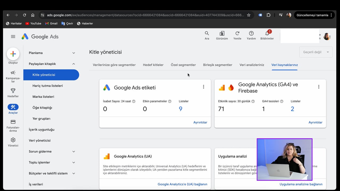Switch to Özel segmentler tab
The height and width of the screenshot is (191, 340).
(183, 65)
